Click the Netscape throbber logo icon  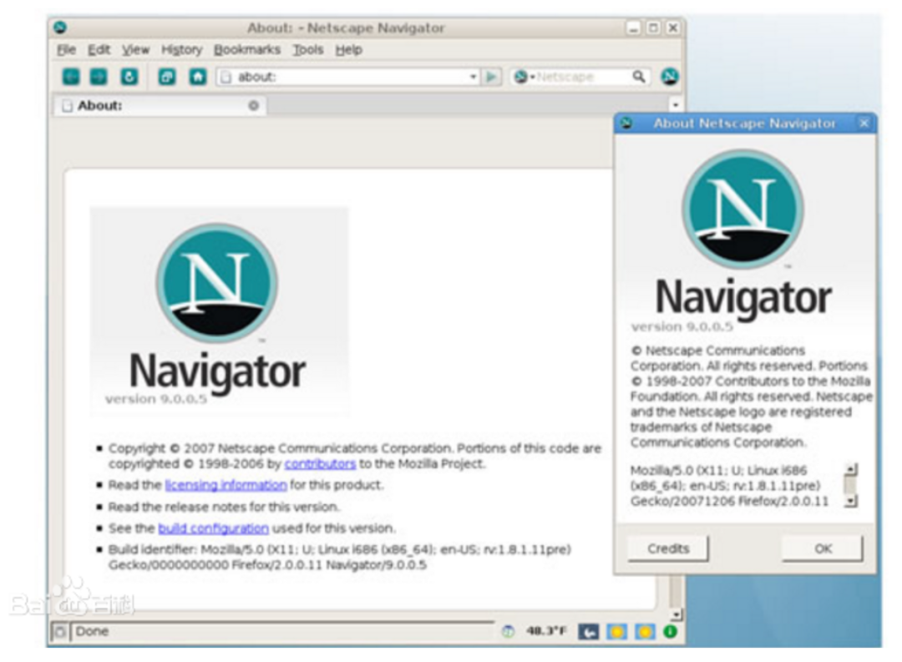670,76
